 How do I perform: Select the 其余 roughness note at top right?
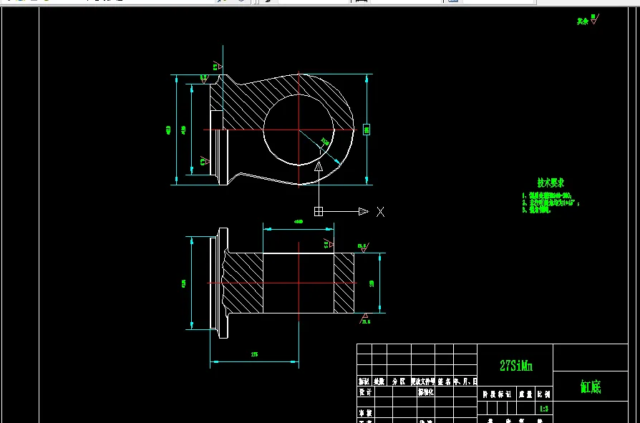click(x=583, y=21)
